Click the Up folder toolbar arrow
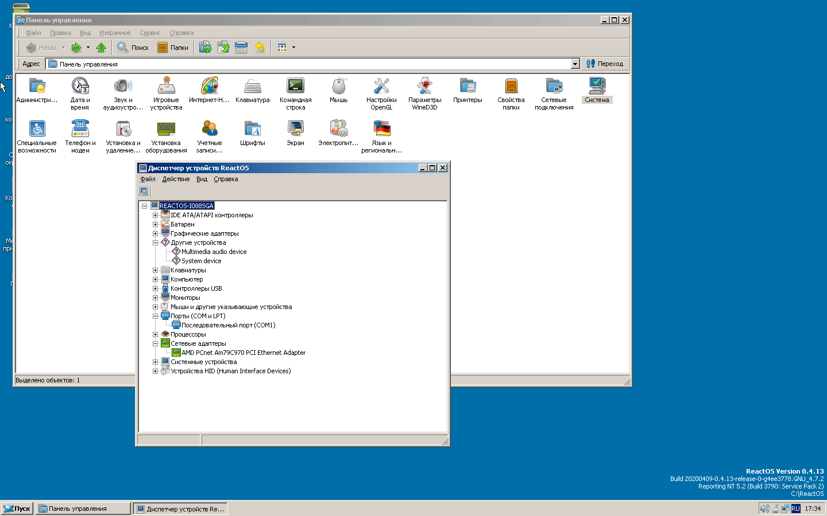The width and height of the screenshot is (827, 516). click(101, 48)
